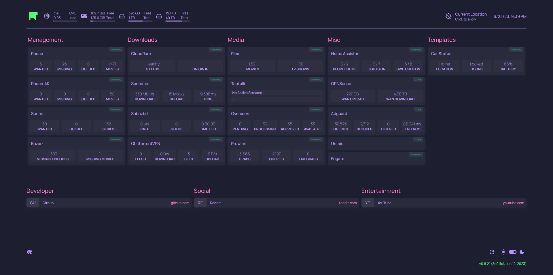Image resolution: width=553 pixels, height=275 pixels.
Task: Open the v0.6.21 version link
Action: 503,263
